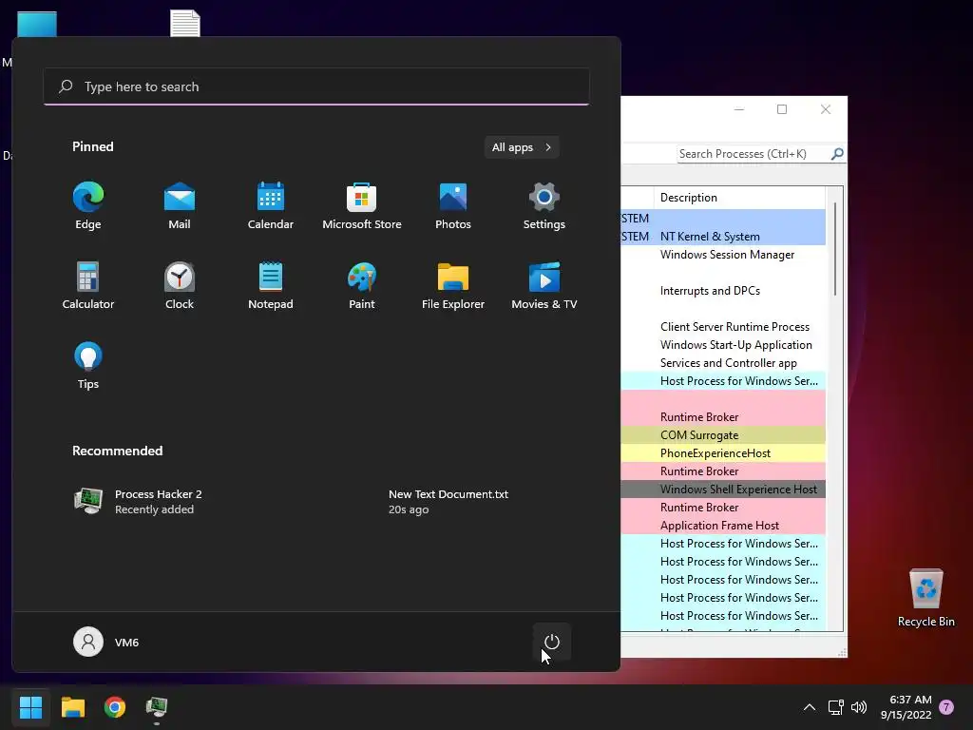Screen dimensions: 973x730
Task: Open the notification count badge
Action: click(946, 707)
